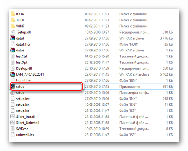188x151 pixels.
Task: Click the size 318 КБ
Action: [168, 32]
